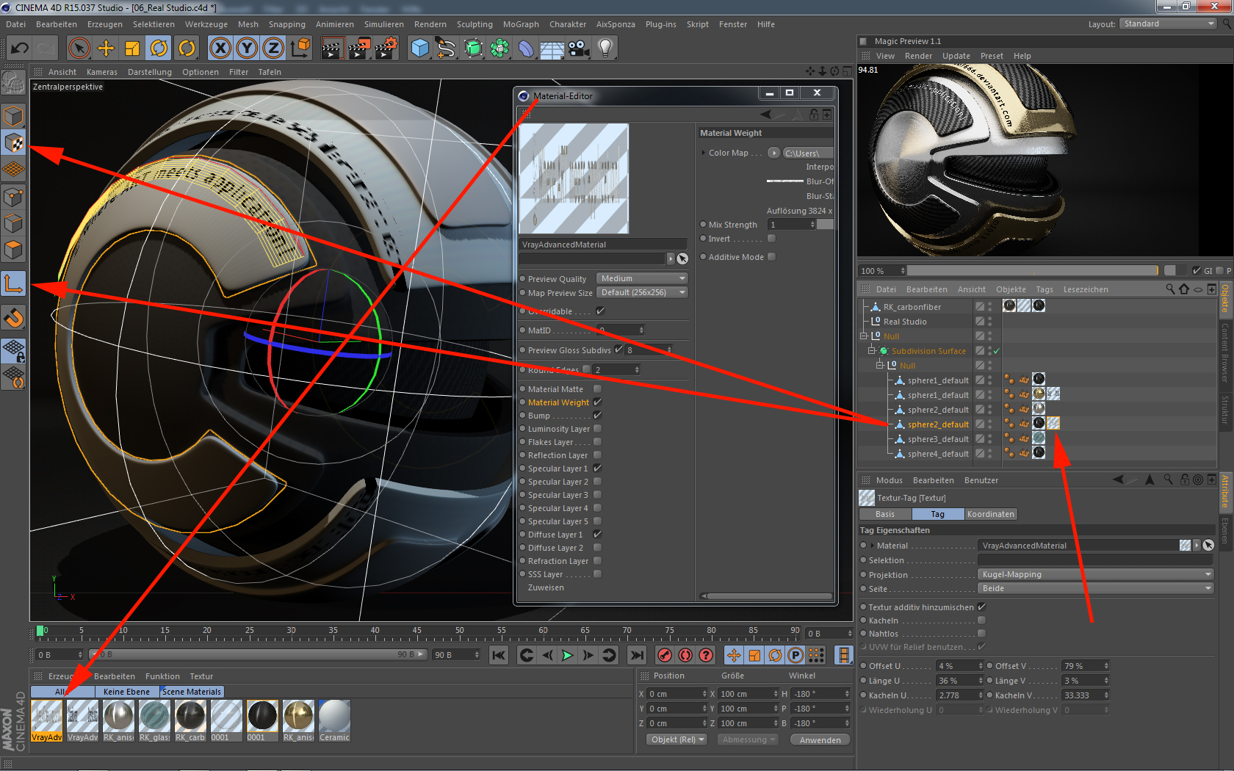Viewport: 1234px width, 771px height.
Task: Click the Record Active Objects button
Action: tap(665, 655)
